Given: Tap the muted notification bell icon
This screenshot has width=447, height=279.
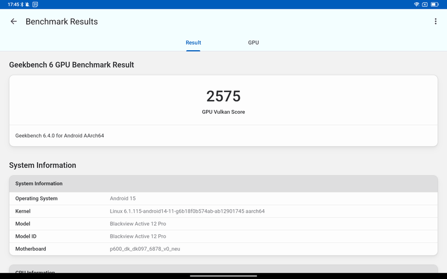Looking at the screenshot, I should click(27, 4).
